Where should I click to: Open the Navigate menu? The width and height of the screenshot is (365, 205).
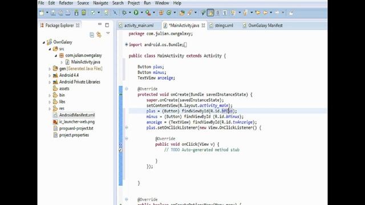coord(100,3)
